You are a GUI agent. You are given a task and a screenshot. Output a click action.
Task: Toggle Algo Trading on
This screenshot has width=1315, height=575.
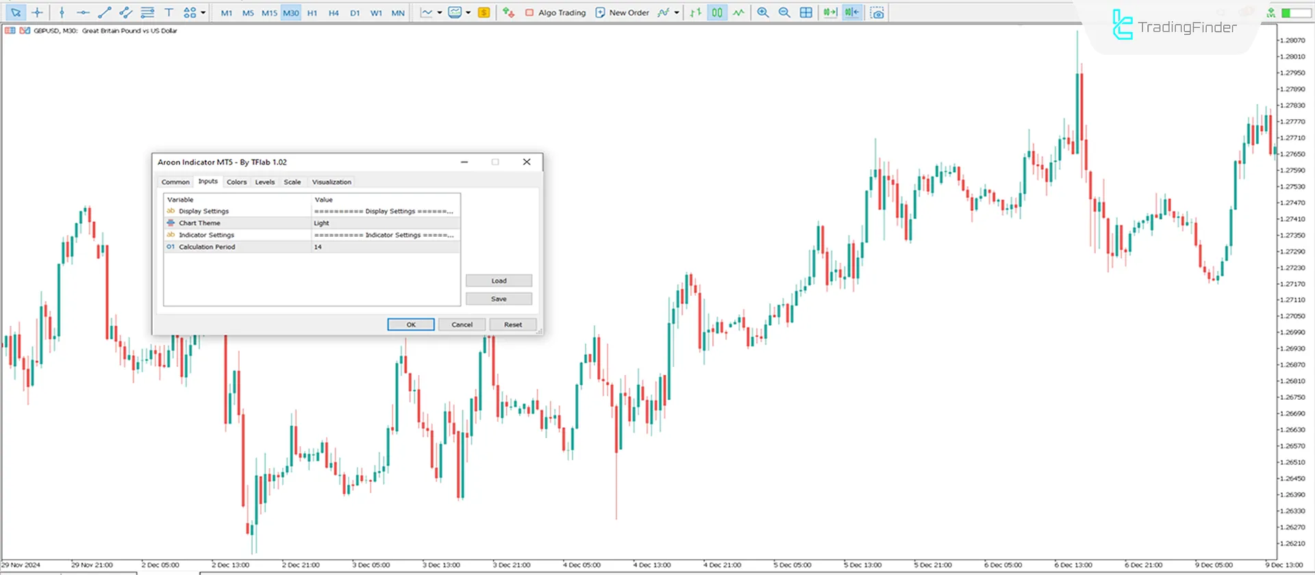point(555,12)
